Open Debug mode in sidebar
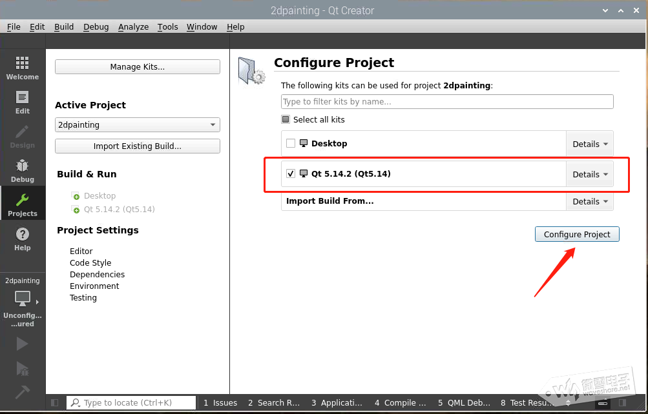The height and width of the screenshot is (414, 648). click(23, 170)
